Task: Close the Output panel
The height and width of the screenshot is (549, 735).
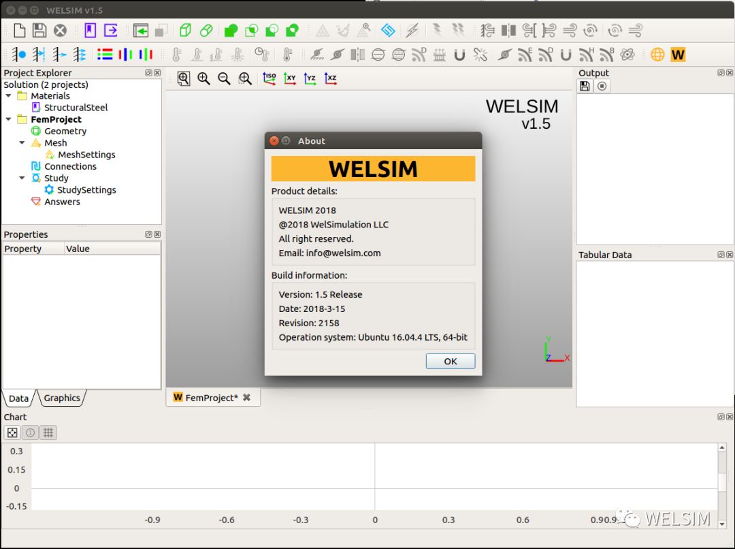Action: pyautogui.click(x=730, y=73)
